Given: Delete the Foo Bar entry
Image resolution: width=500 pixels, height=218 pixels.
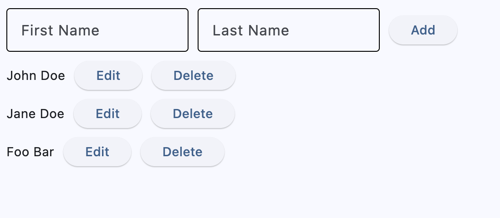Looking at the screenshot, I should tap(183, 152).
